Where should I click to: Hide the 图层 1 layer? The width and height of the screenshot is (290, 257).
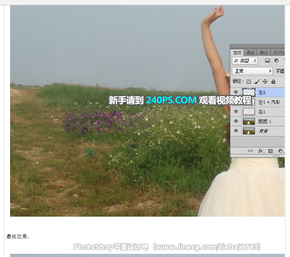(x=236, y=121)
